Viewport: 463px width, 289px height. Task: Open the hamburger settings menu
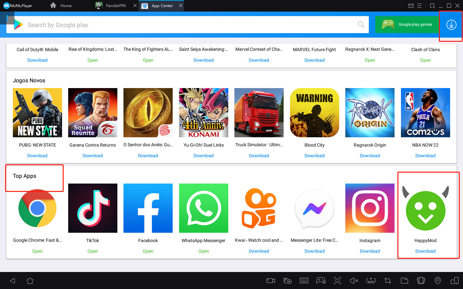pos(420,5)
